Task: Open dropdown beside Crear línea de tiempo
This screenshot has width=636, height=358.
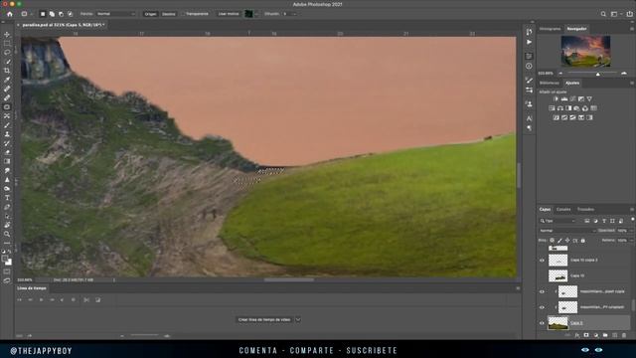Action: (298, 319)
